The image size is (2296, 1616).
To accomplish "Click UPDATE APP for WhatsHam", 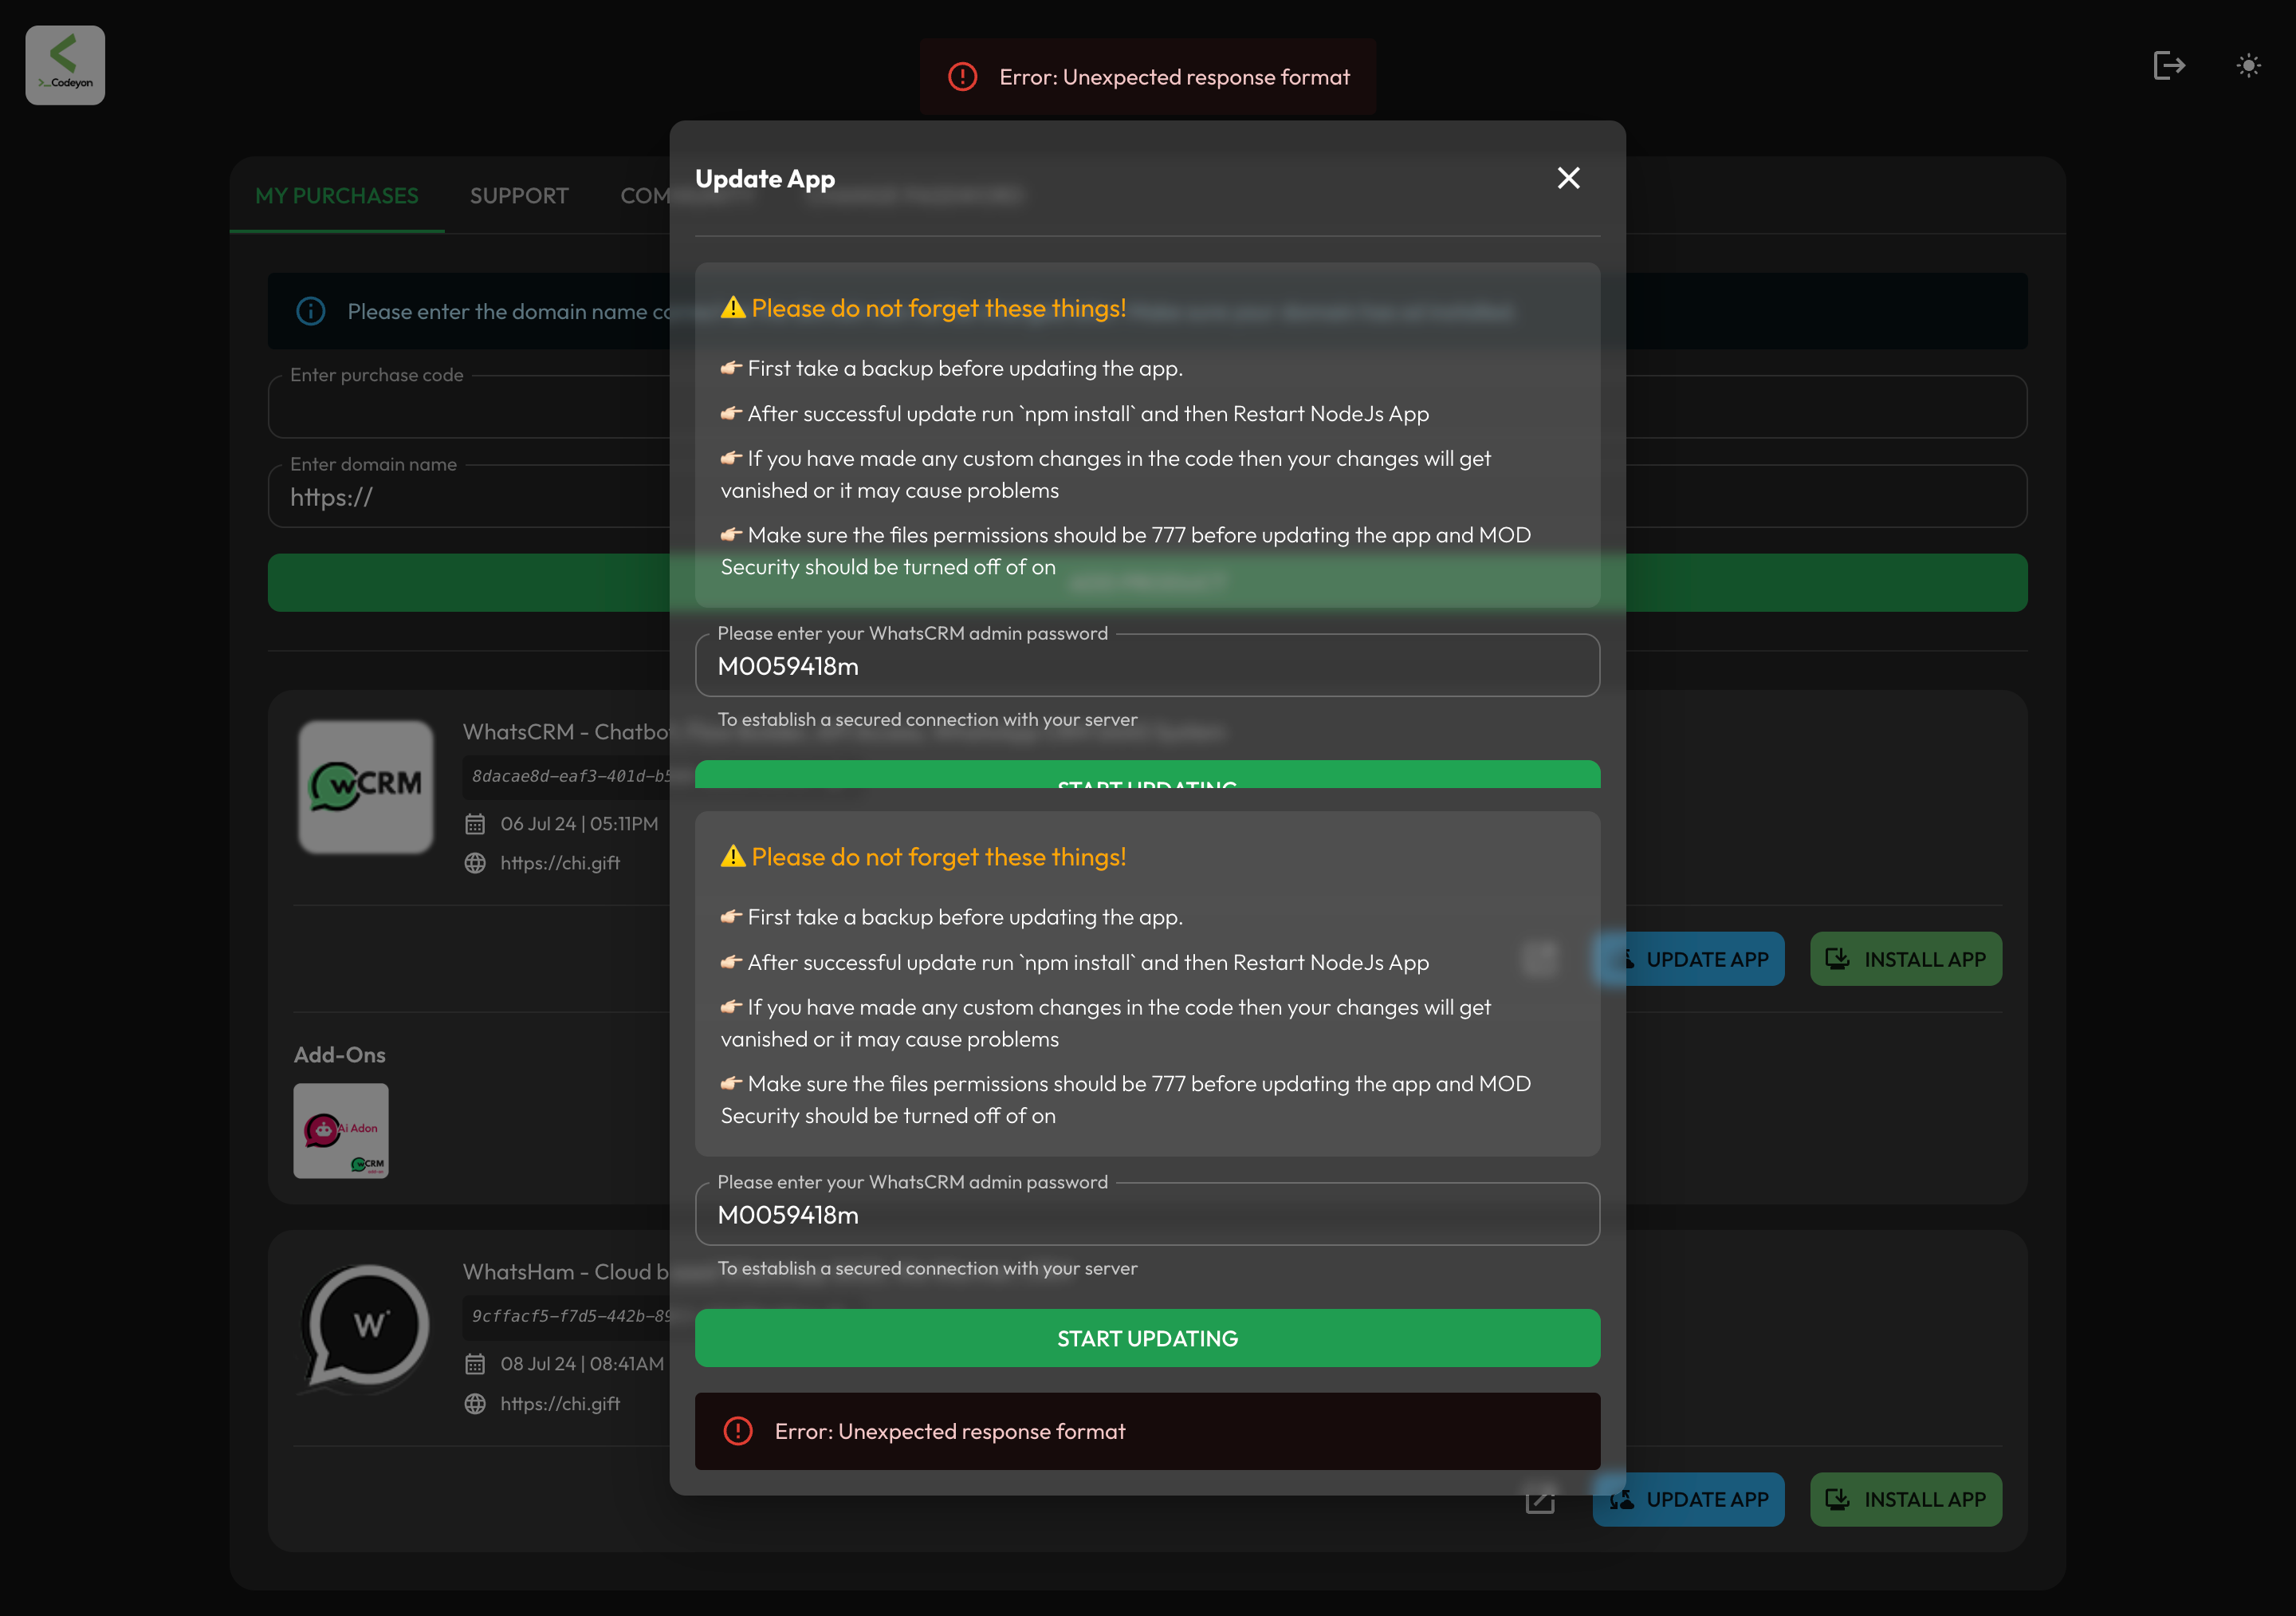I will tap(1688, 1499).
